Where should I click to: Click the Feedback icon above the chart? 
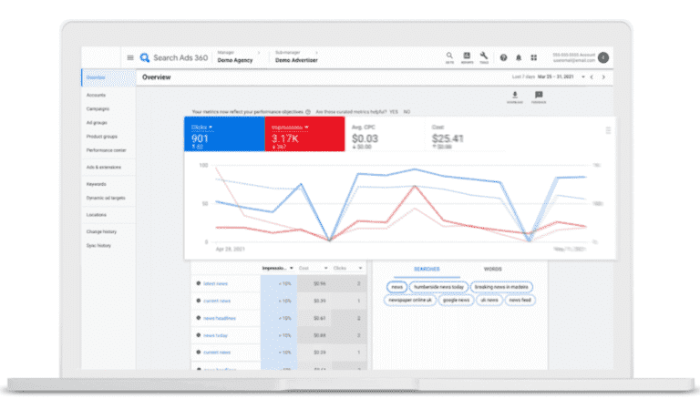(x=539, y=97)
